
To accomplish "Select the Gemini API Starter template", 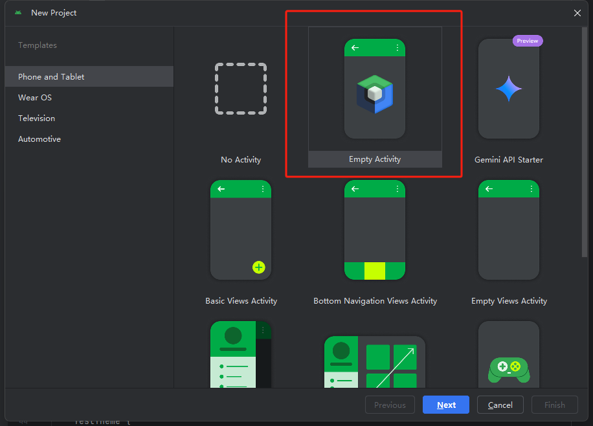I will pos(509,89).
